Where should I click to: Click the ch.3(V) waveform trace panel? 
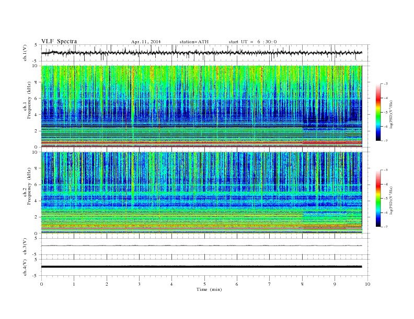point(205,247)
